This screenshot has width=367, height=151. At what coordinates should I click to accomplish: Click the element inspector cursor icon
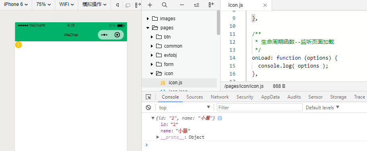pos(149,97)
